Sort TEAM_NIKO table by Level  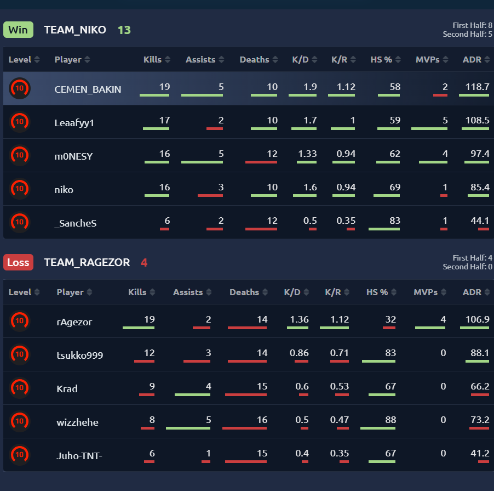click(x=24, y=60)
